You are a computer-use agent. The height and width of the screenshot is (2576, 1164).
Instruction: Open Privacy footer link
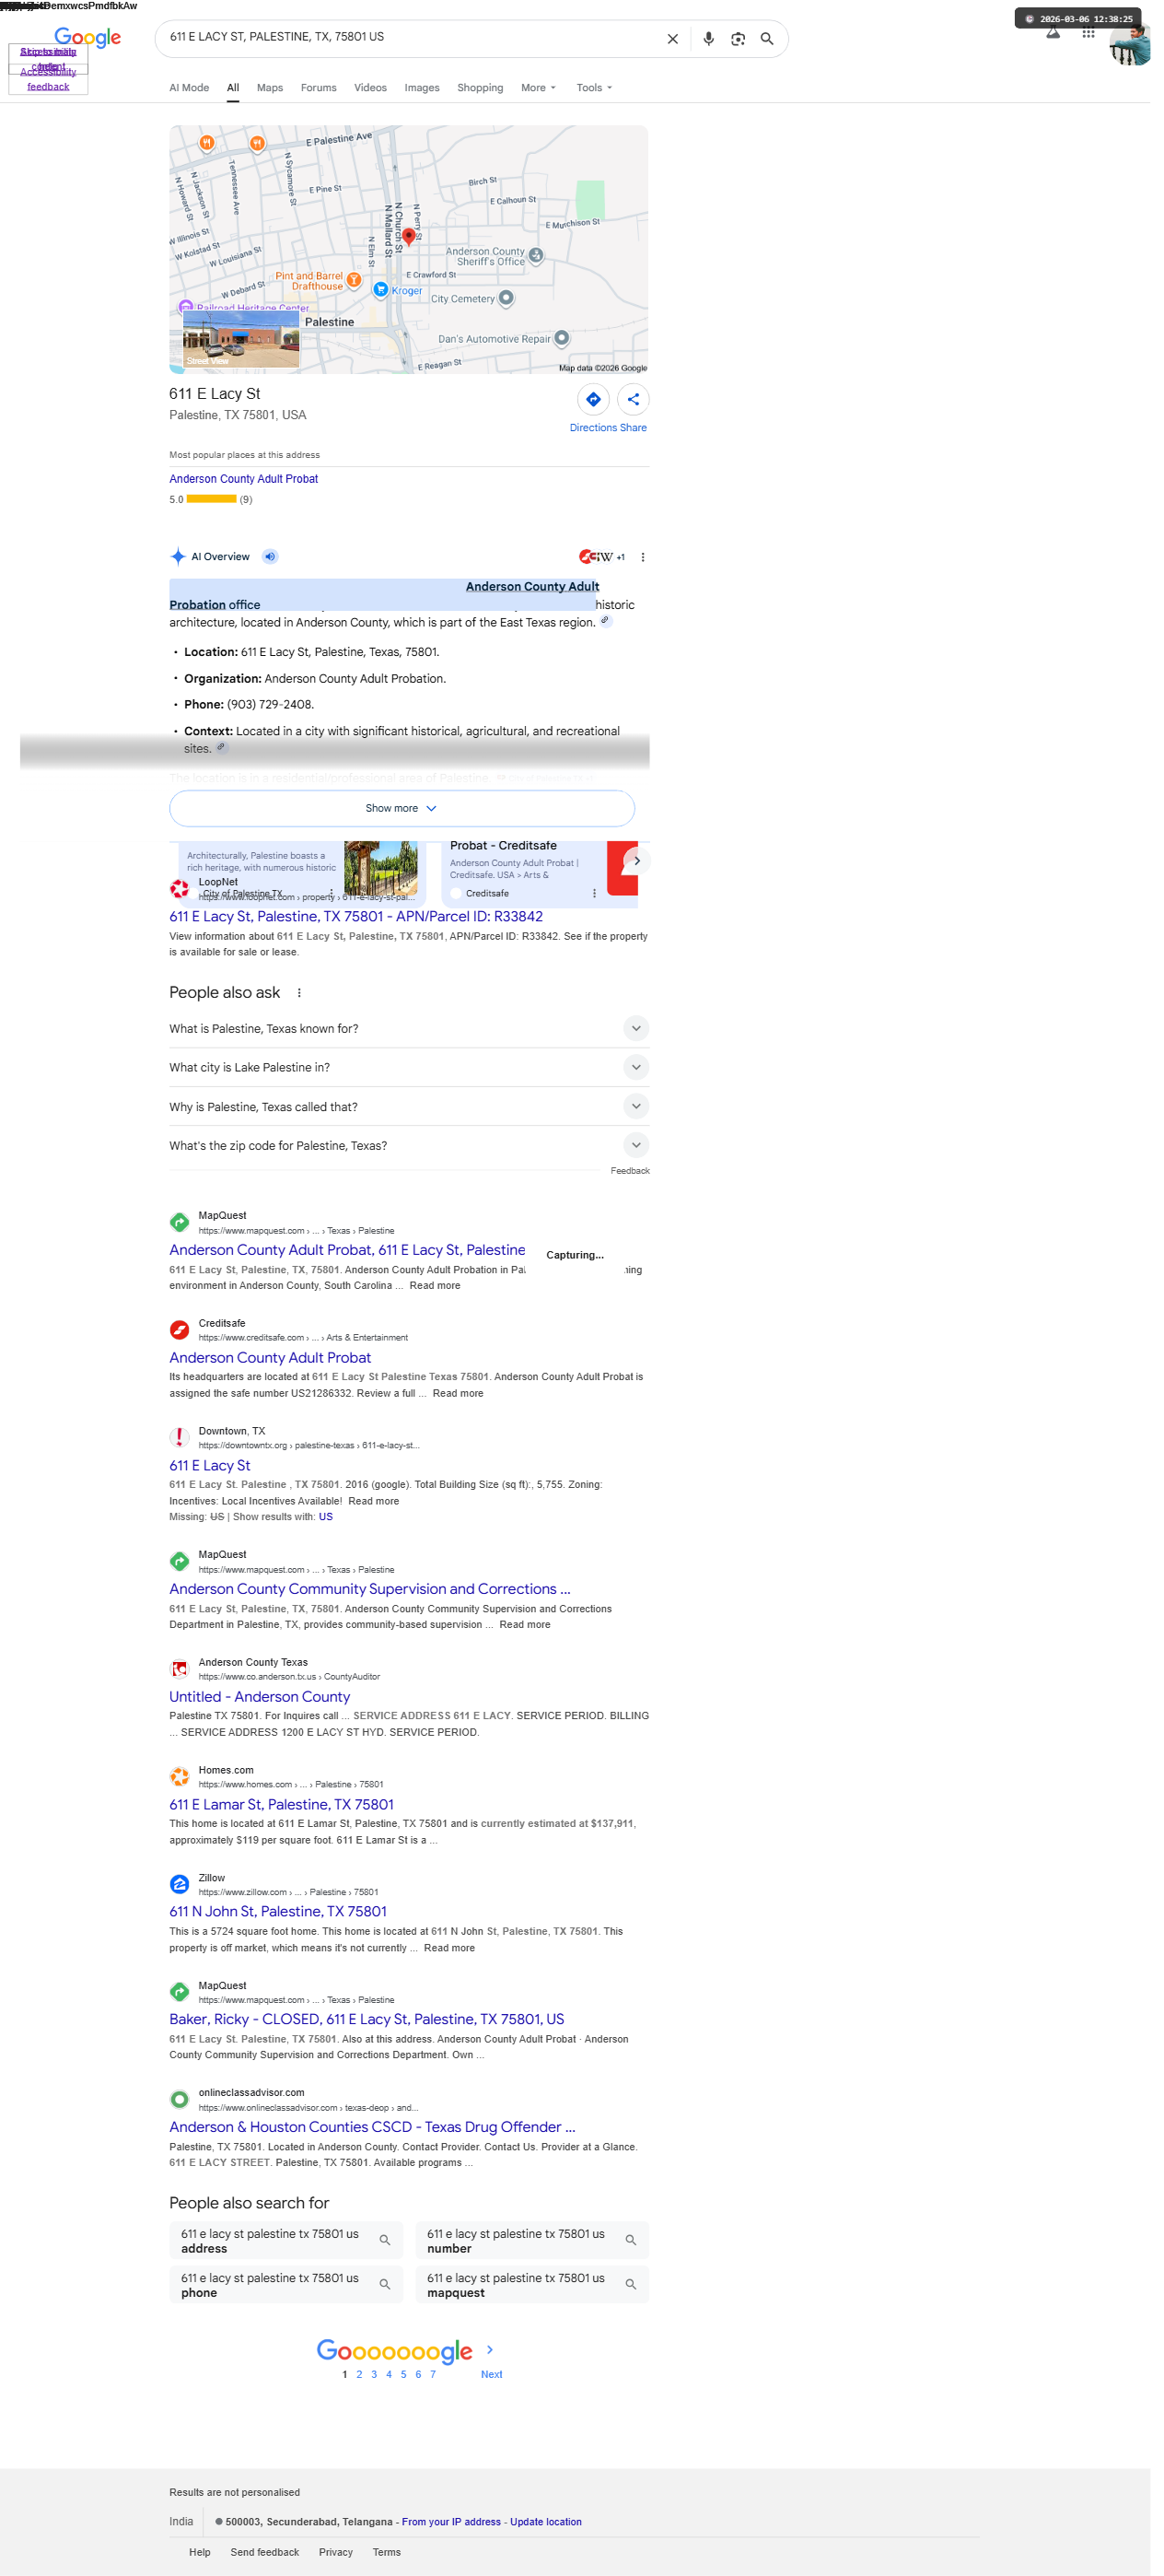[336, 2552]
